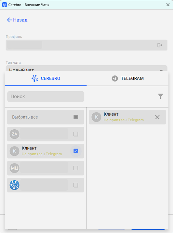Click Cerebro app icon in title bar

(5, 5)
